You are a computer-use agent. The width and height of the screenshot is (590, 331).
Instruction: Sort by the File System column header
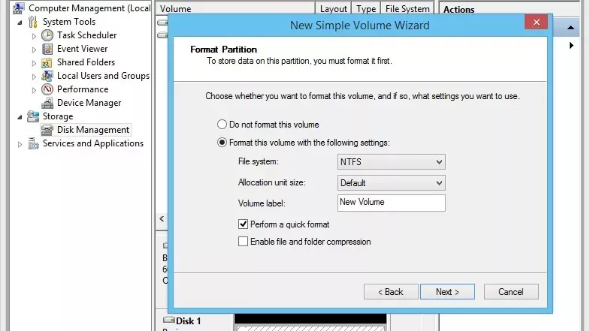(407, 9)
